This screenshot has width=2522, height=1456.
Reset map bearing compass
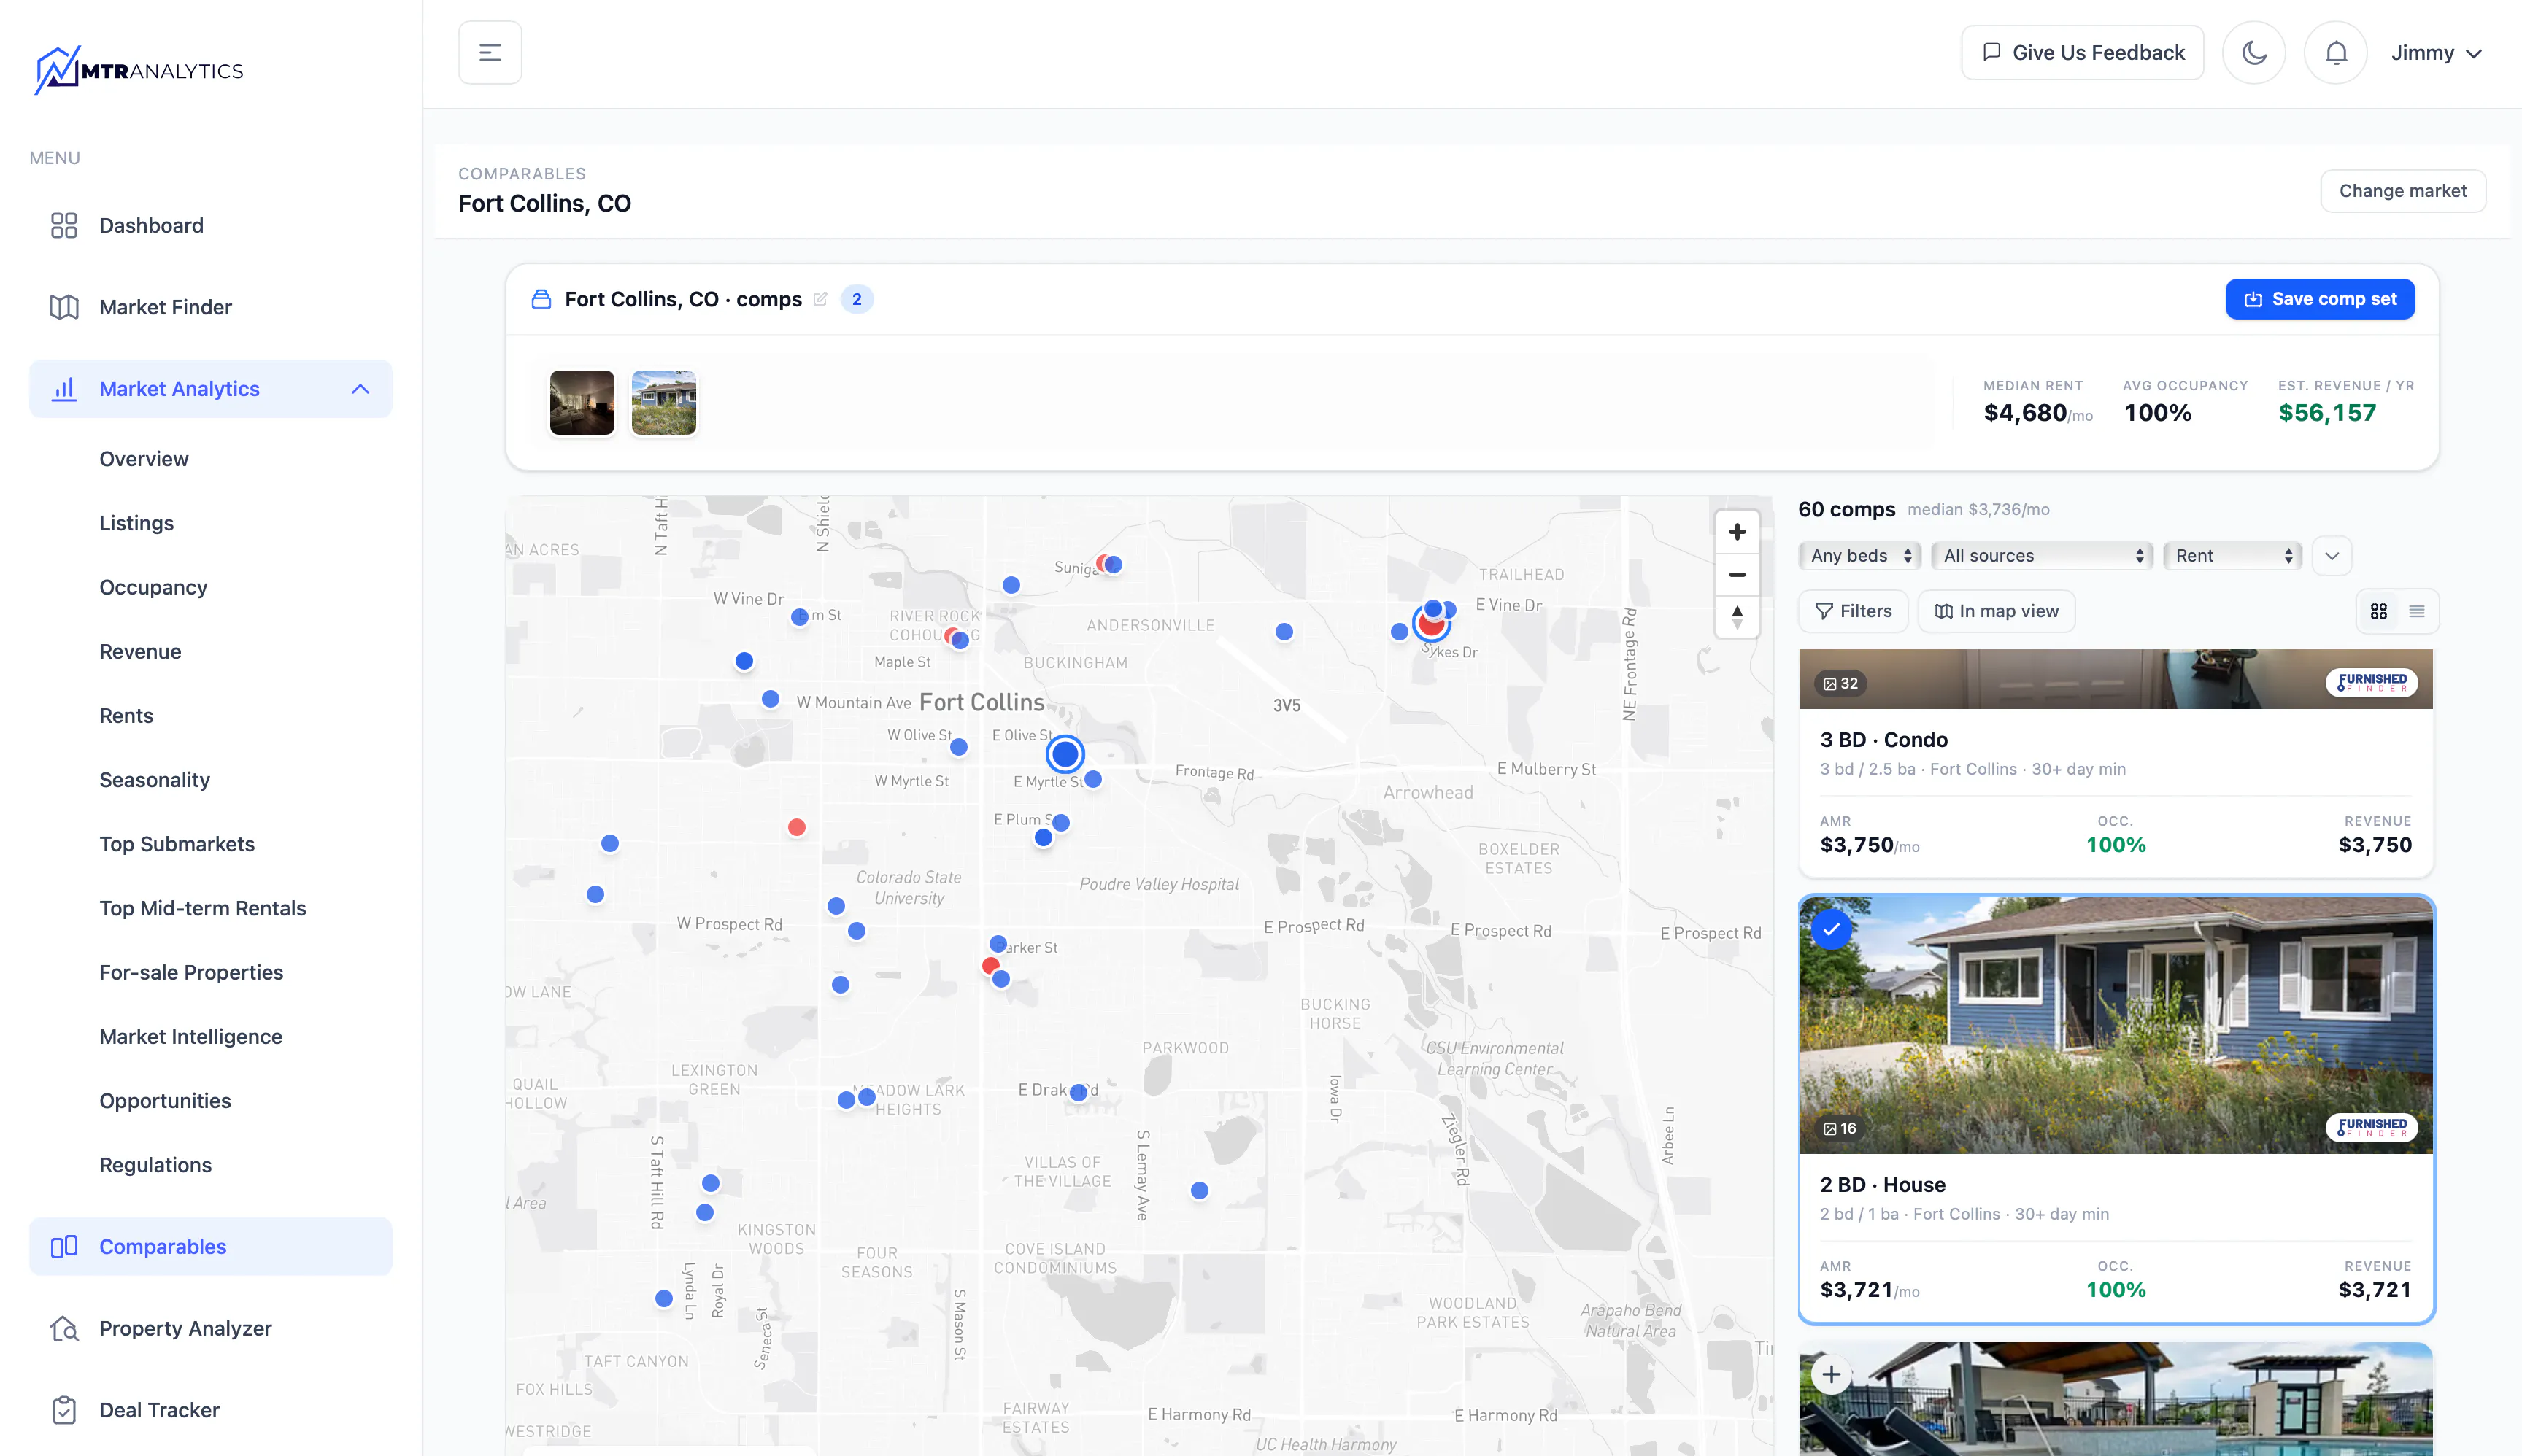[1737, 617]
